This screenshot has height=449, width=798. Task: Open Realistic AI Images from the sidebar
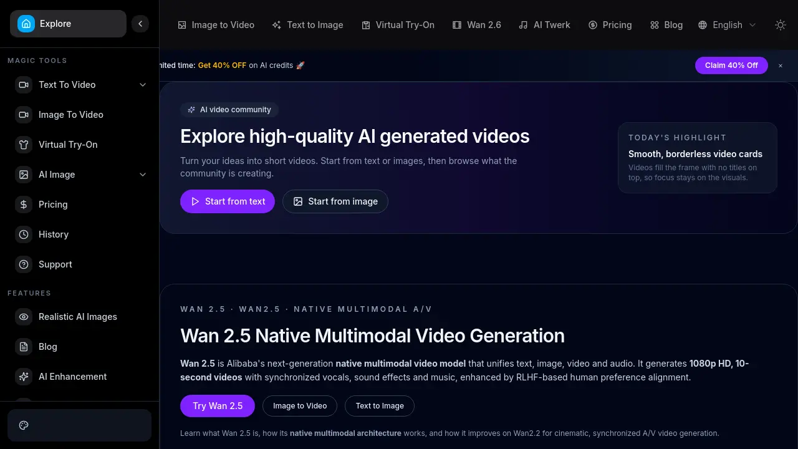click(x=80, y=317)
